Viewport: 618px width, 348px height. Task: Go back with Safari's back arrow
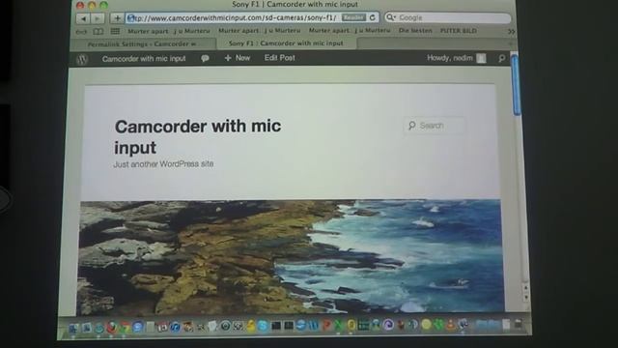[83, 18]
